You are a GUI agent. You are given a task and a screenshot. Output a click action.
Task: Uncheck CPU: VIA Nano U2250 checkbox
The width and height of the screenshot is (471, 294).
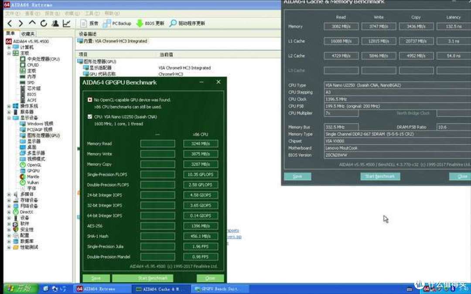click(x=90, y=117)
